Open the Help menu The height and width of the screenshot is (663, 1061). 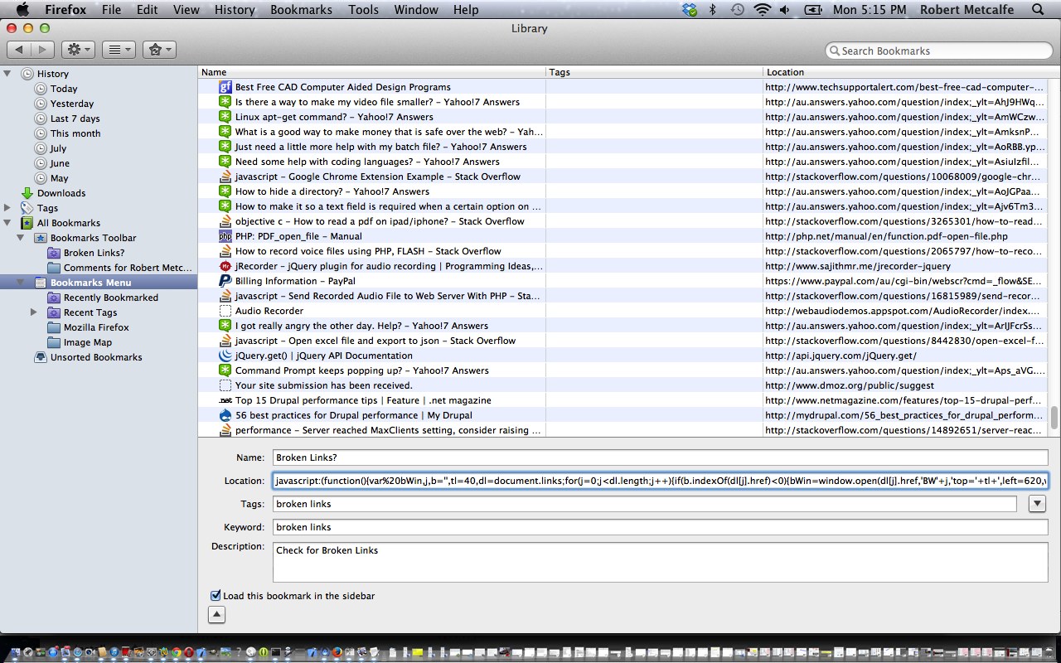466,10
